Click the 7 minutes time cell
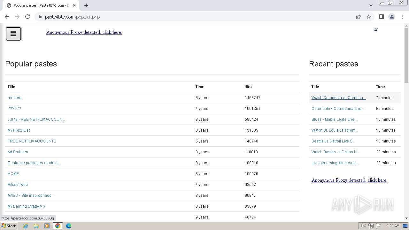The image size is (409, 230). (x=385, y=98)
